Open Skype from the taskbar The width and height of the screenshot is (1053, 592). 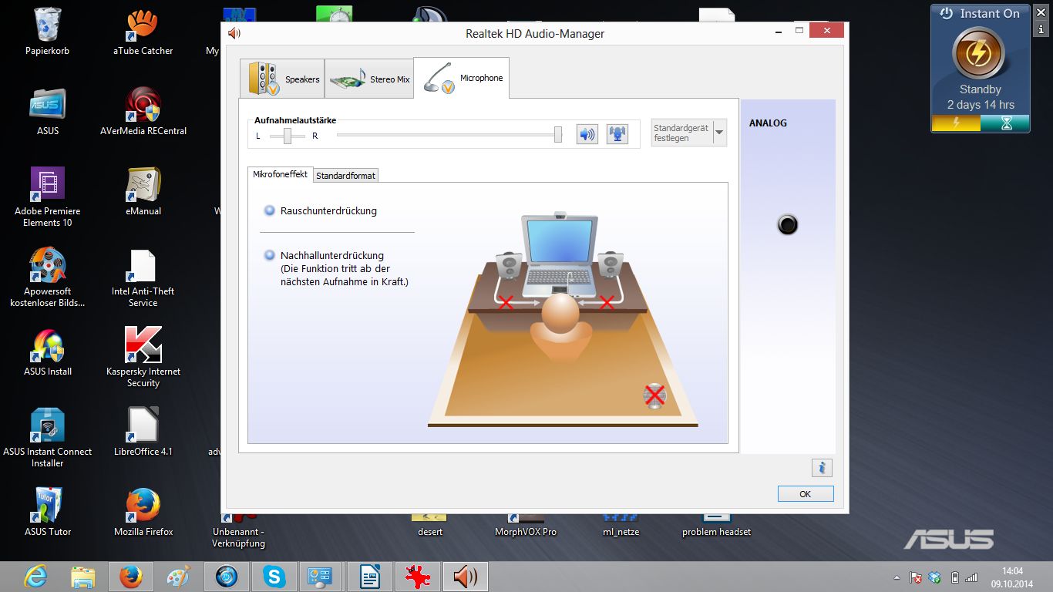[274, 577]
